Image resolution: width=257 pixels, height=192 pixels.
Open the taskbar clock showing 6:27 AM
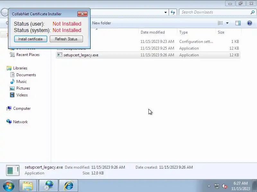tap(241, 186)
